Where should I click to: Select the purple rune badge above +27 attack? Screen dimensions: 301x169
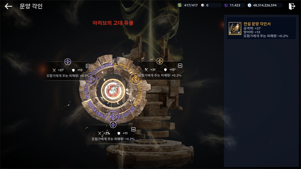click(x=68, y=62)
